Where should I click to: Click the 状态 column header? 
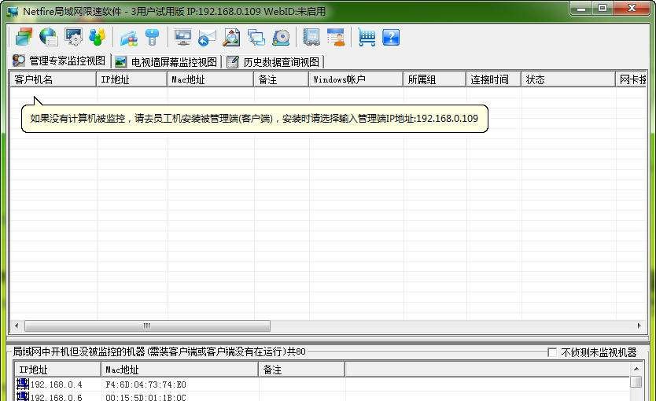pyautogui.click(x=568, y=79)
